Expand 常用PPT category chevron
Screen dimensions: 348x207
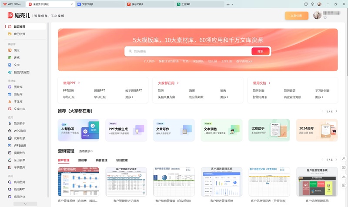79,83
